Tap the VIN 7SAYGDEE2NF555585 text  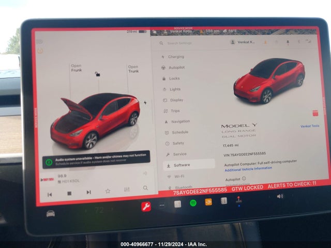coord(245,154)
